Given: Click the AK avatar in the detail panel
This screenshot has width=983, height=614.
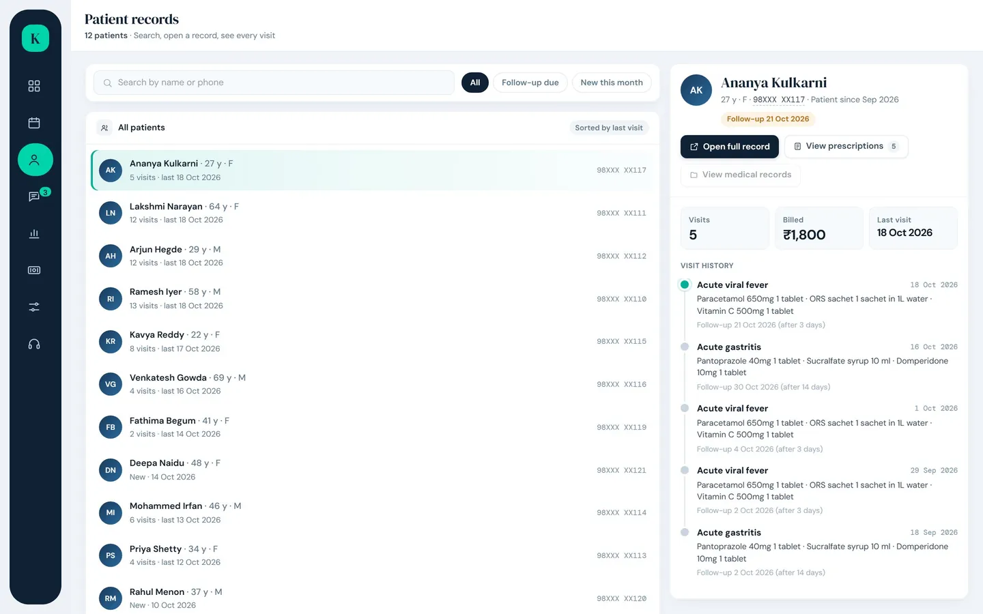Looking at the screenshot, I should coord(696,90).
